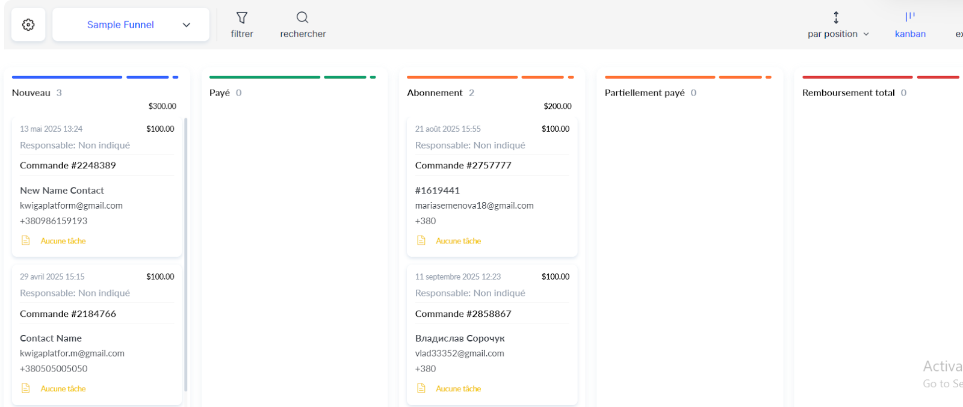
Task: Click the Nouveau column vertical scrollbar
Action: [185, 252]
